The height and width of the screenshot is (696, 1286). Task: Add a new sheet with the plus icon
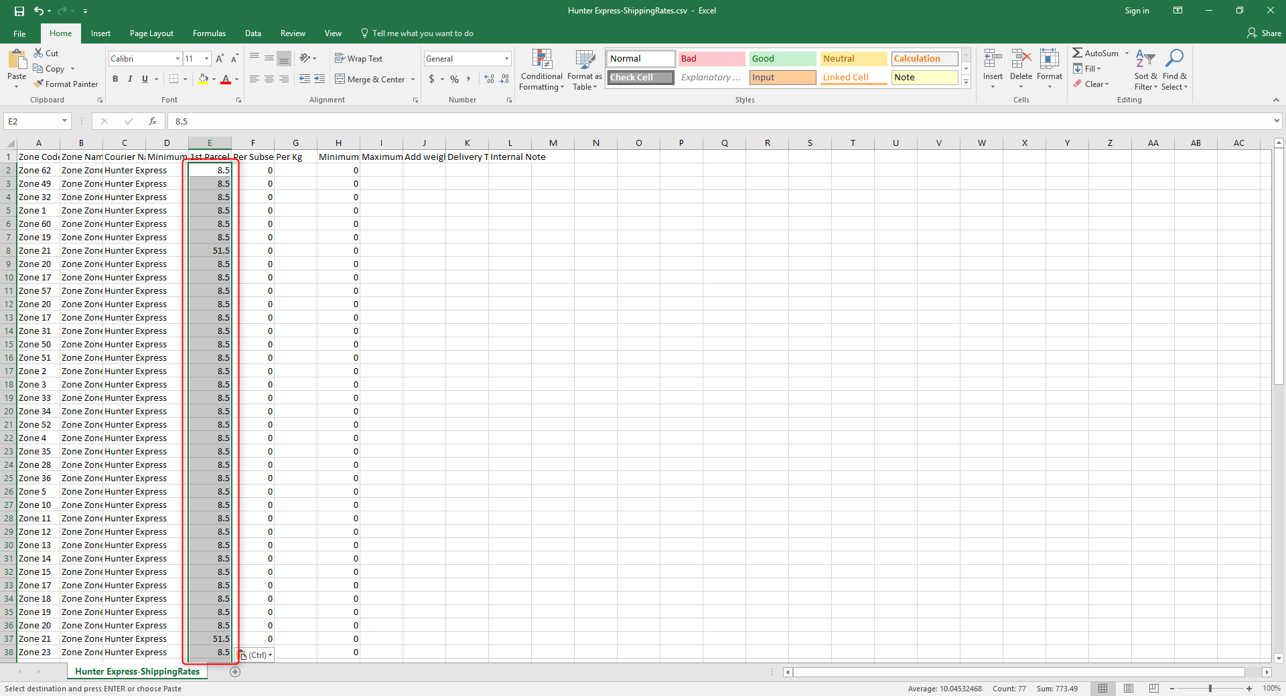pyautogui.click(x=235, y=672)
